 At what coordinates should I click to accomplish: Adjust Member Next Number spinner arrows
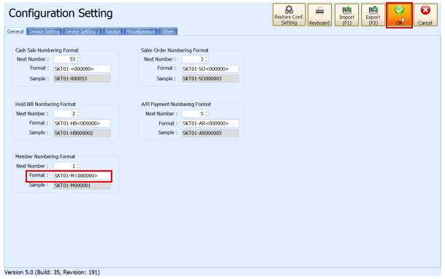point(78,166)
